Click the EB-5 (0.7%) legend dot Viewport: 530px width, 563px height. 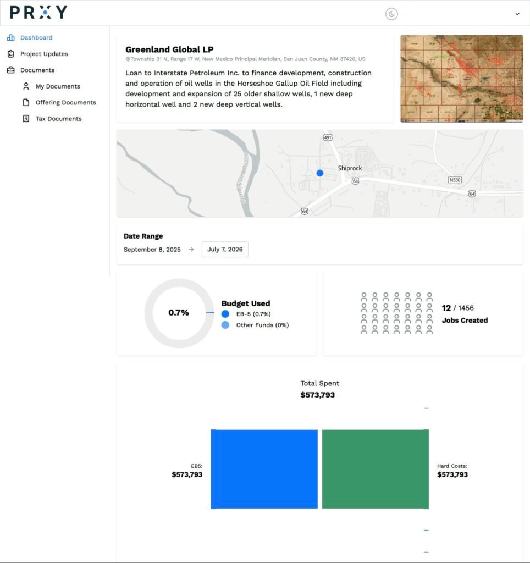225,314
